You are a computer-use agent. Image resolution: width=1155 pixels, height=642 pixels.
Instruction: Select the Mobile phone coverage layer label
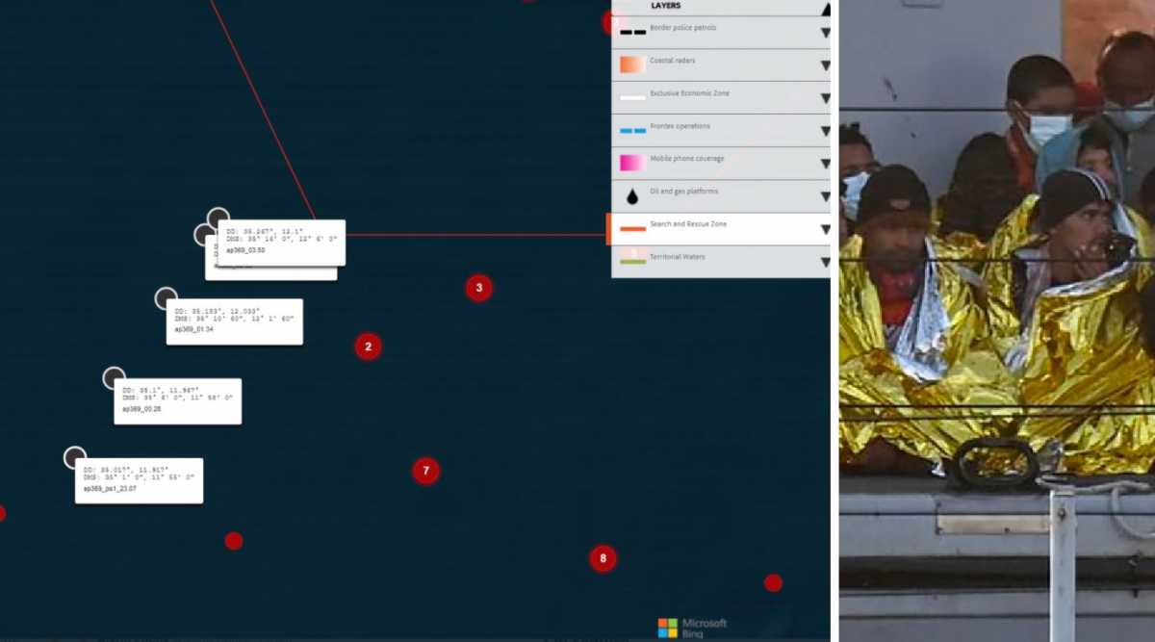(686, 159)
